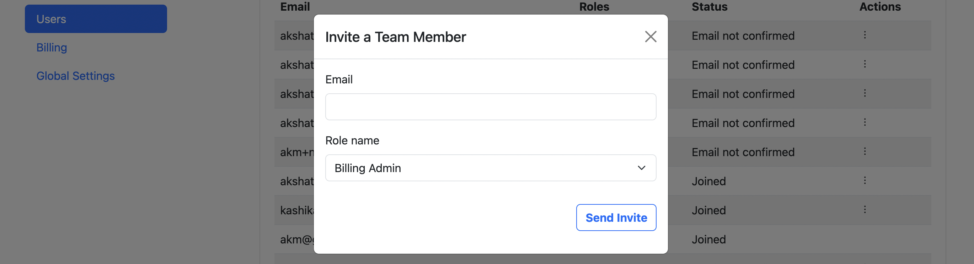974x264 pixels.
Task: Select the akm@ email cell in last row
Action: click(x=297, y=240)
